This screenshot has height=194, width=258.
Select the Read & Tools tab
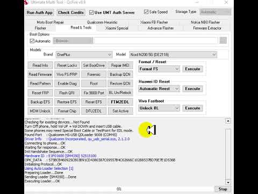tap(81, 27)
